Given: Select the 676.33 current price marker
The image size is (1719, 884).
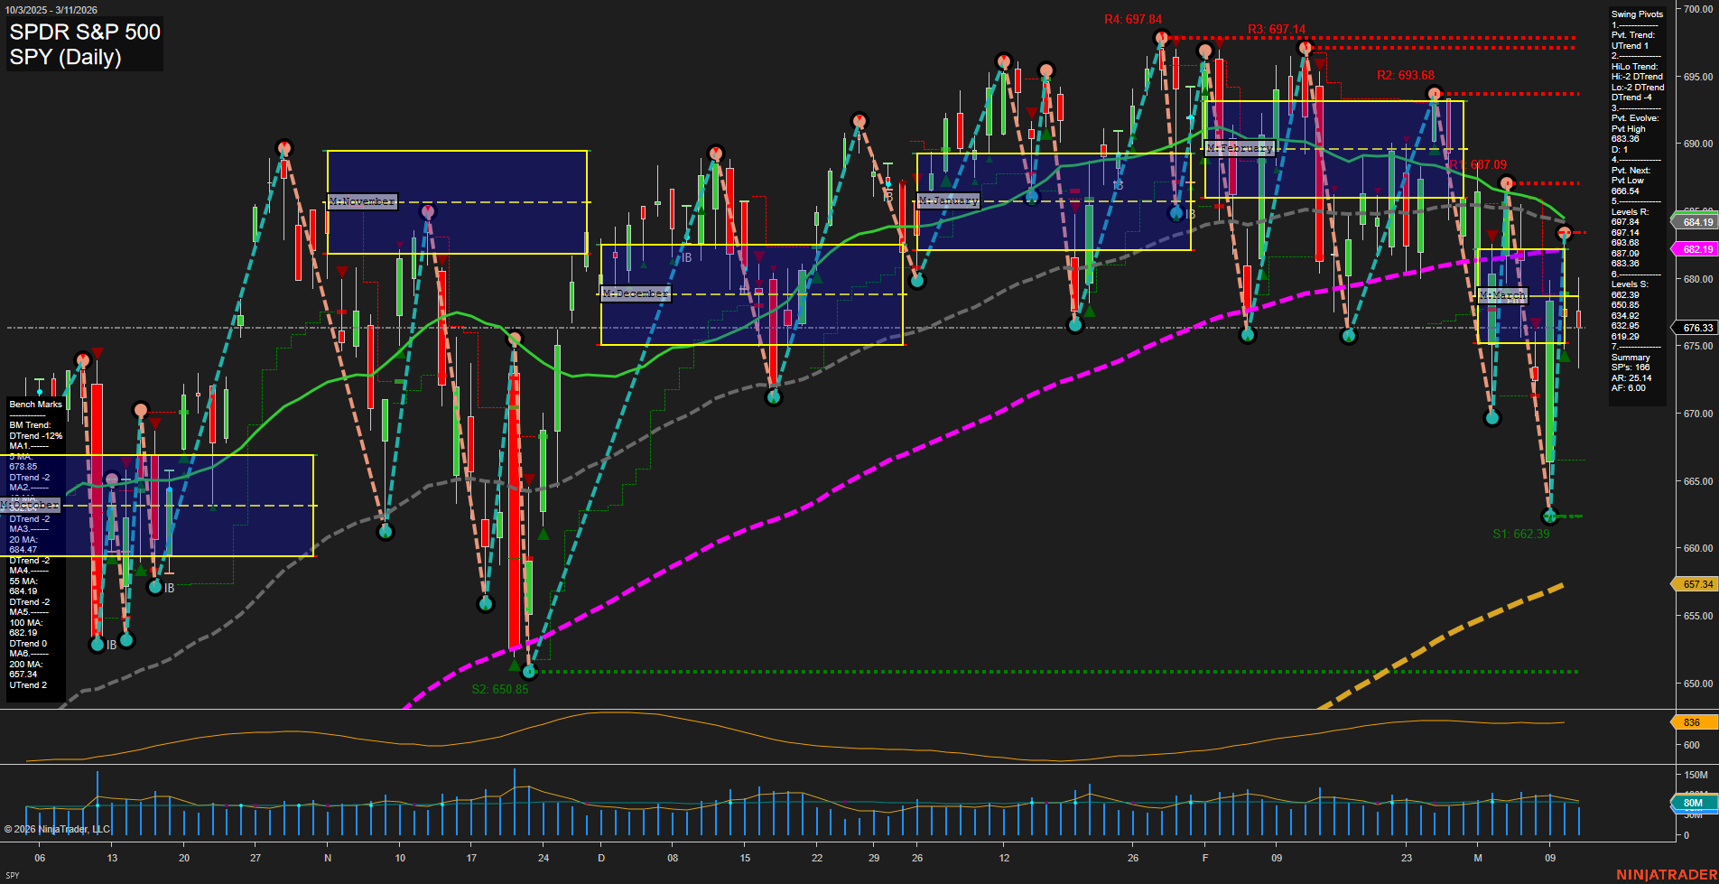Looking at the screenshot, I should [x=1696, y=328].
